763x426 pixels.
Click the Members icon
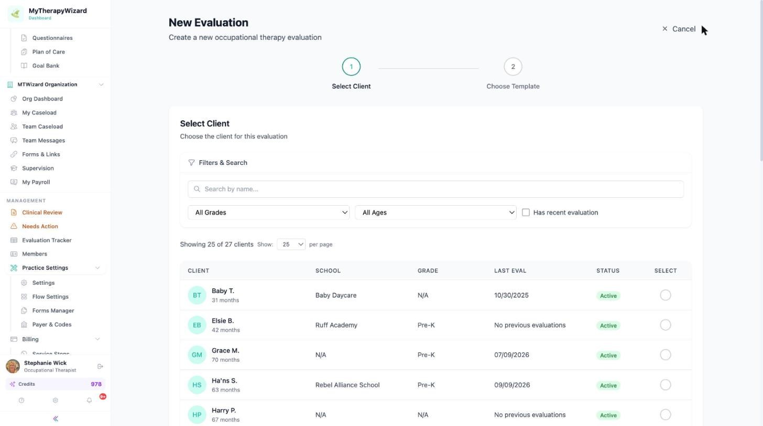click(x=14, y=254)
